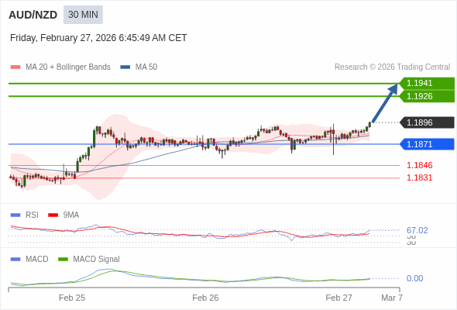
Task: Click the 1.1846 support level value
Action: [419, 165]
